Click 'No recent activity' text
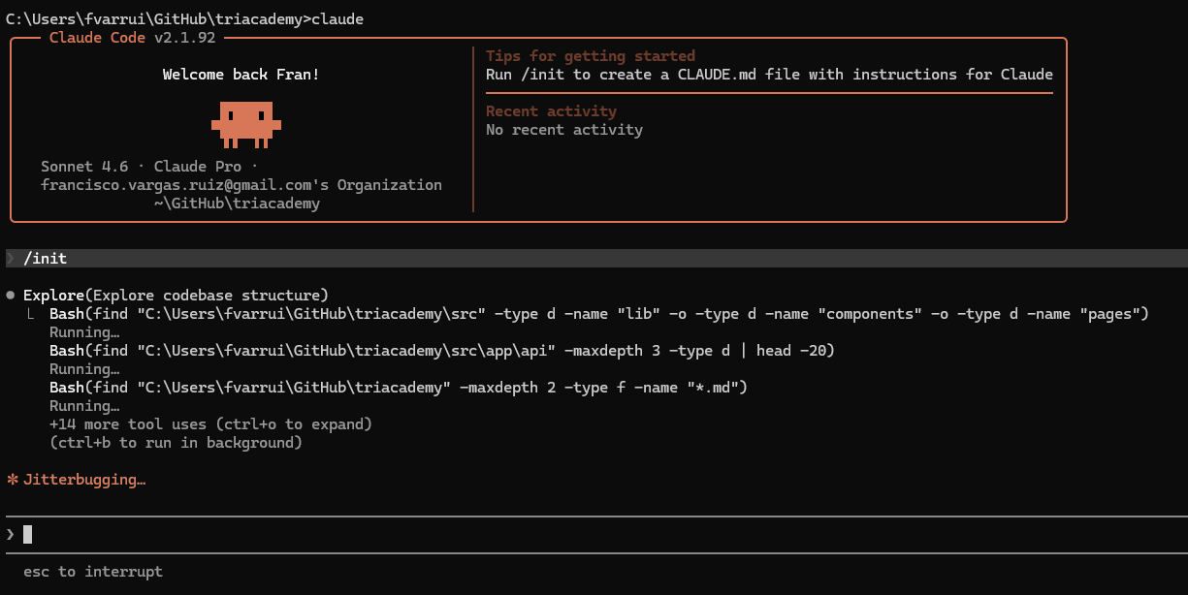The width and height of the screenshot is (1188, 595). tap(564, 130)
